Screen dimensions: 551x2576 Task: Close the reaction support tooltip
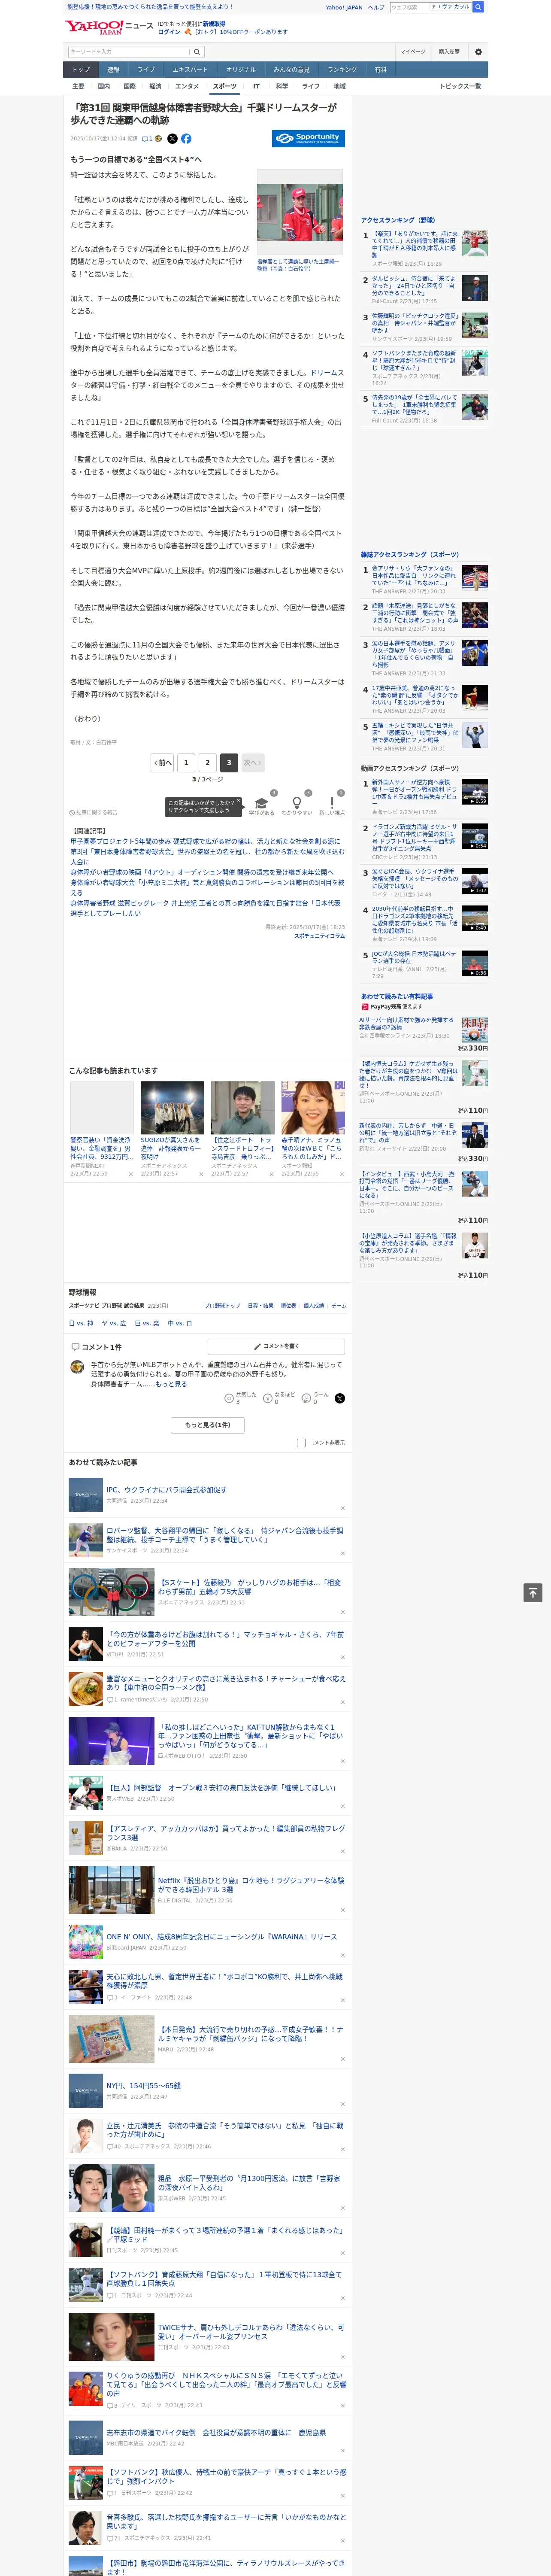239,802
